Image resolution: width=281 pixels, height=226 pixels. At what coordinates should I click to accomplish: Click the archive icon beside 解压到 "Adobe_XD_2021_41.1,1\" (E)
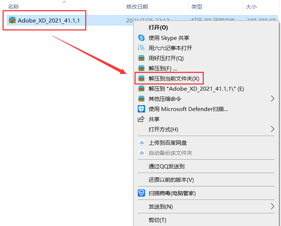click(141, 89)
